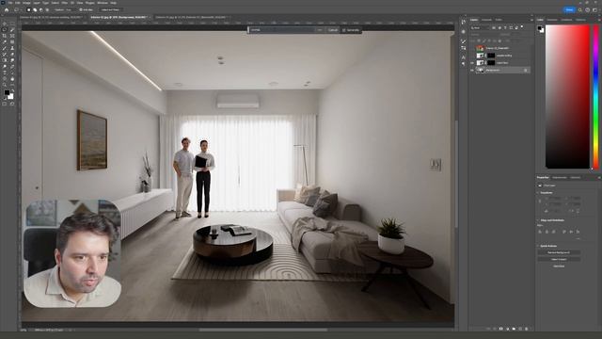Choose Intersect with Selection mode icon
The width and height of the screenshot is (602, 339).
tap(47, 9)
